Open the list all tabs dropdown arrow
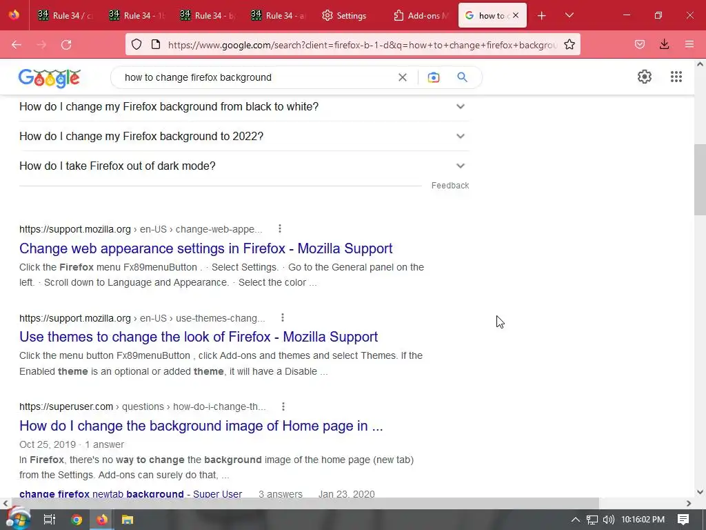The height and width of the screenshot is (530, 706). [569, 15]
